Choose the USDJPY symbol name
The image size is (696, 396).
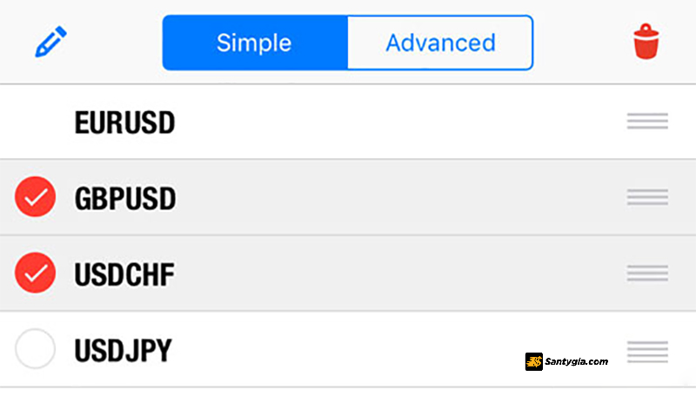coord(123,351)
